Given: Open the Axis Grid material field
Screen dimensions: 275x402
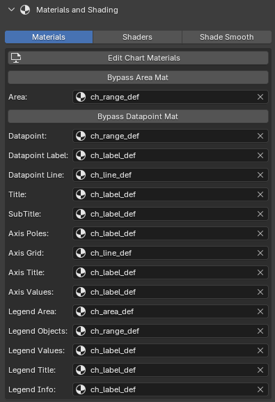Looking at the screenshot, I should click(x=171, y=253).
